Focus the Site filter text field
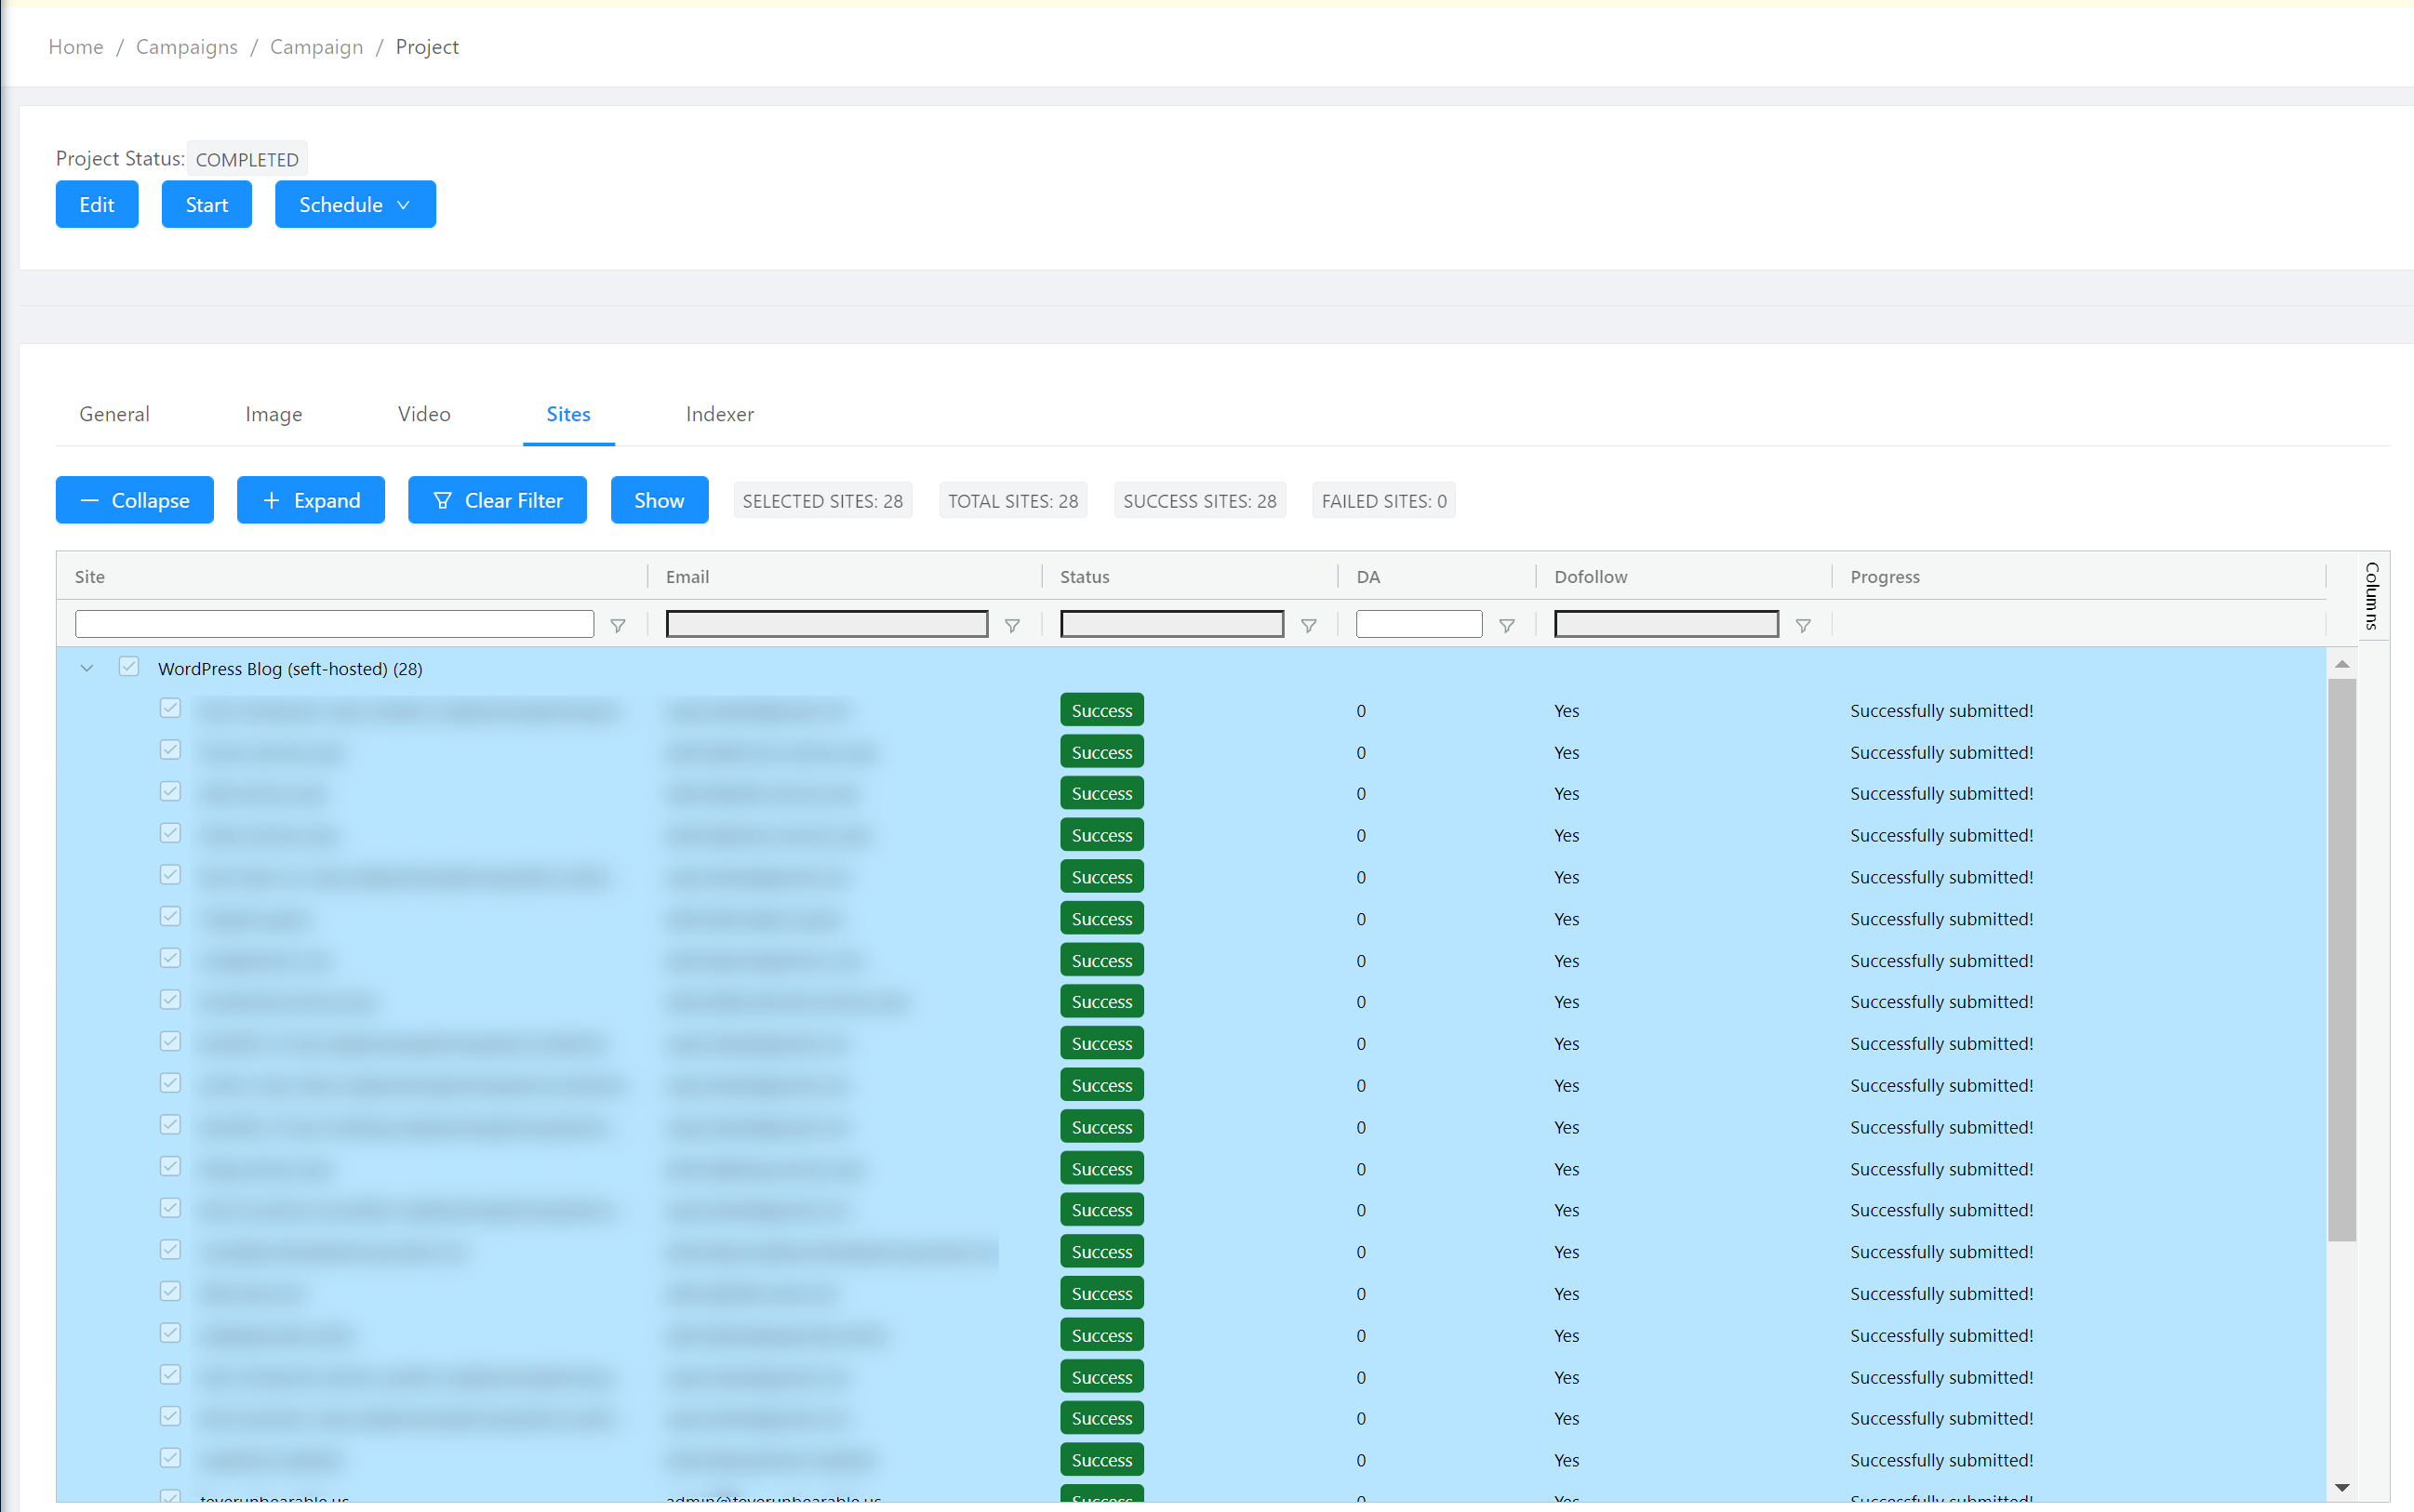The image size is (2414, 1512). tap(334, 624)
